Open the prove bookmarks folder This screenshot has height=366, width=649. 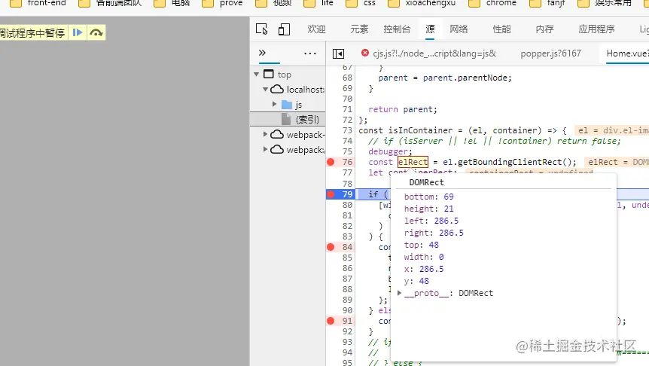(222, 3)
